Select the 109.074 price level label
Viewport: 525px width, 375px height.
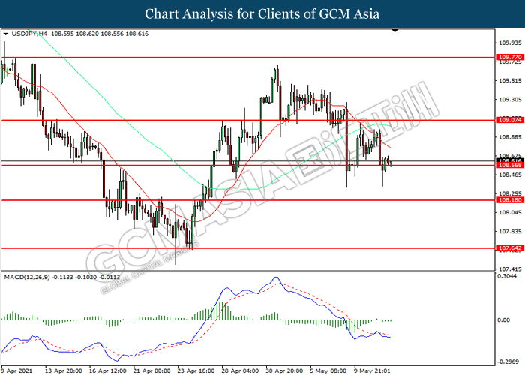[x=510, y=120]
